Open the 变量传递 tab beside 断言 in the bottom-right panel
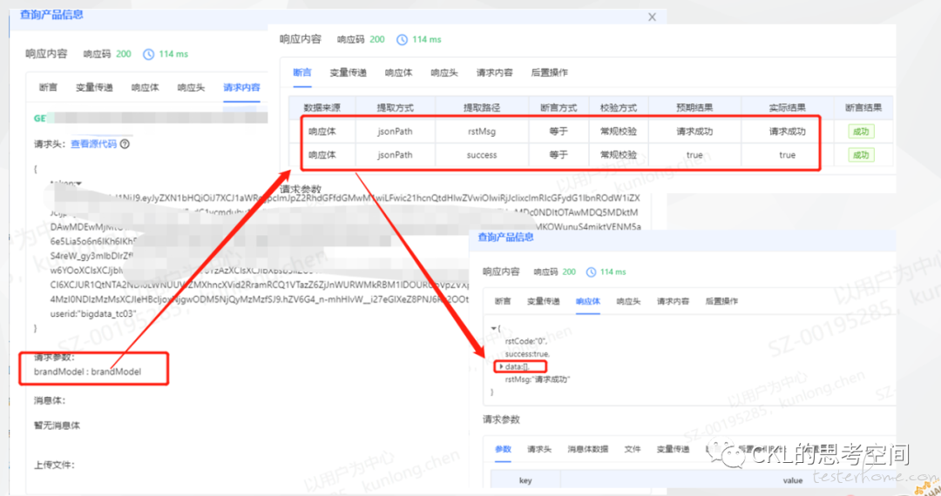Viewport: 941px width, 496px height. [x=543, y=301]
